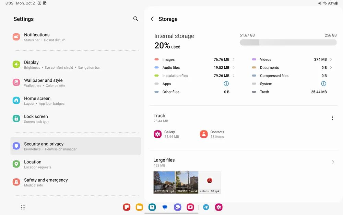Screen dimensions: 343x215
Task: Launch Telegram from the taskbar
Action: [206, 207]
